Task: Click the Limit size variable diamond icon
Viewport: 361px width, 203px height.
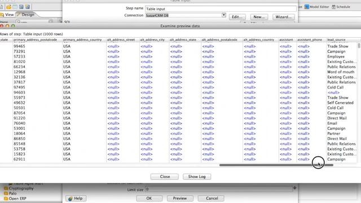Action: tap(294, 188)
